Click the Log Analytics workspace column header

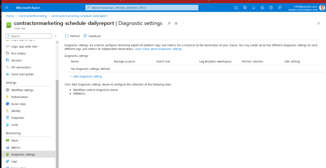[x=215, y=61]
